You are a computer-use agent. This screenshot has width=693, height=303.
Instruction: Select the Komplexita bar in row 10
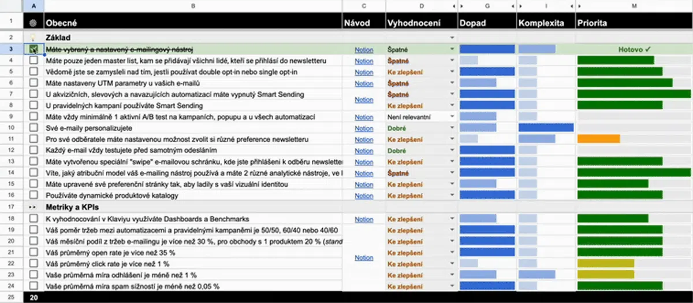click(546, 128)
